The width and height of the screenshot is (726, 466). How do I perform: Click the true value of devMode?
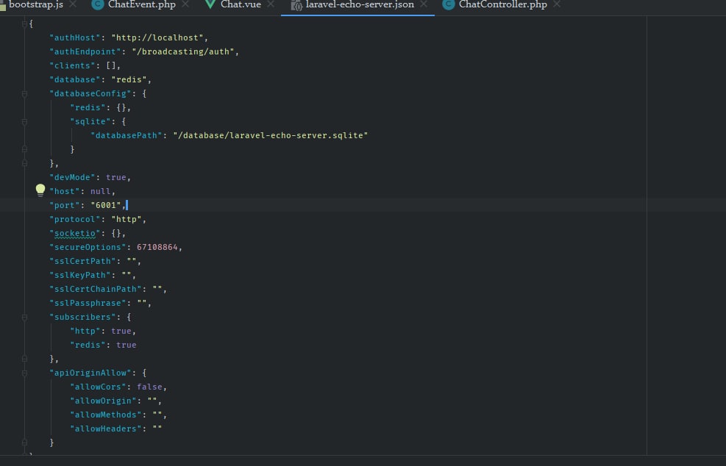pyautogui.click(x=115, y=177)
